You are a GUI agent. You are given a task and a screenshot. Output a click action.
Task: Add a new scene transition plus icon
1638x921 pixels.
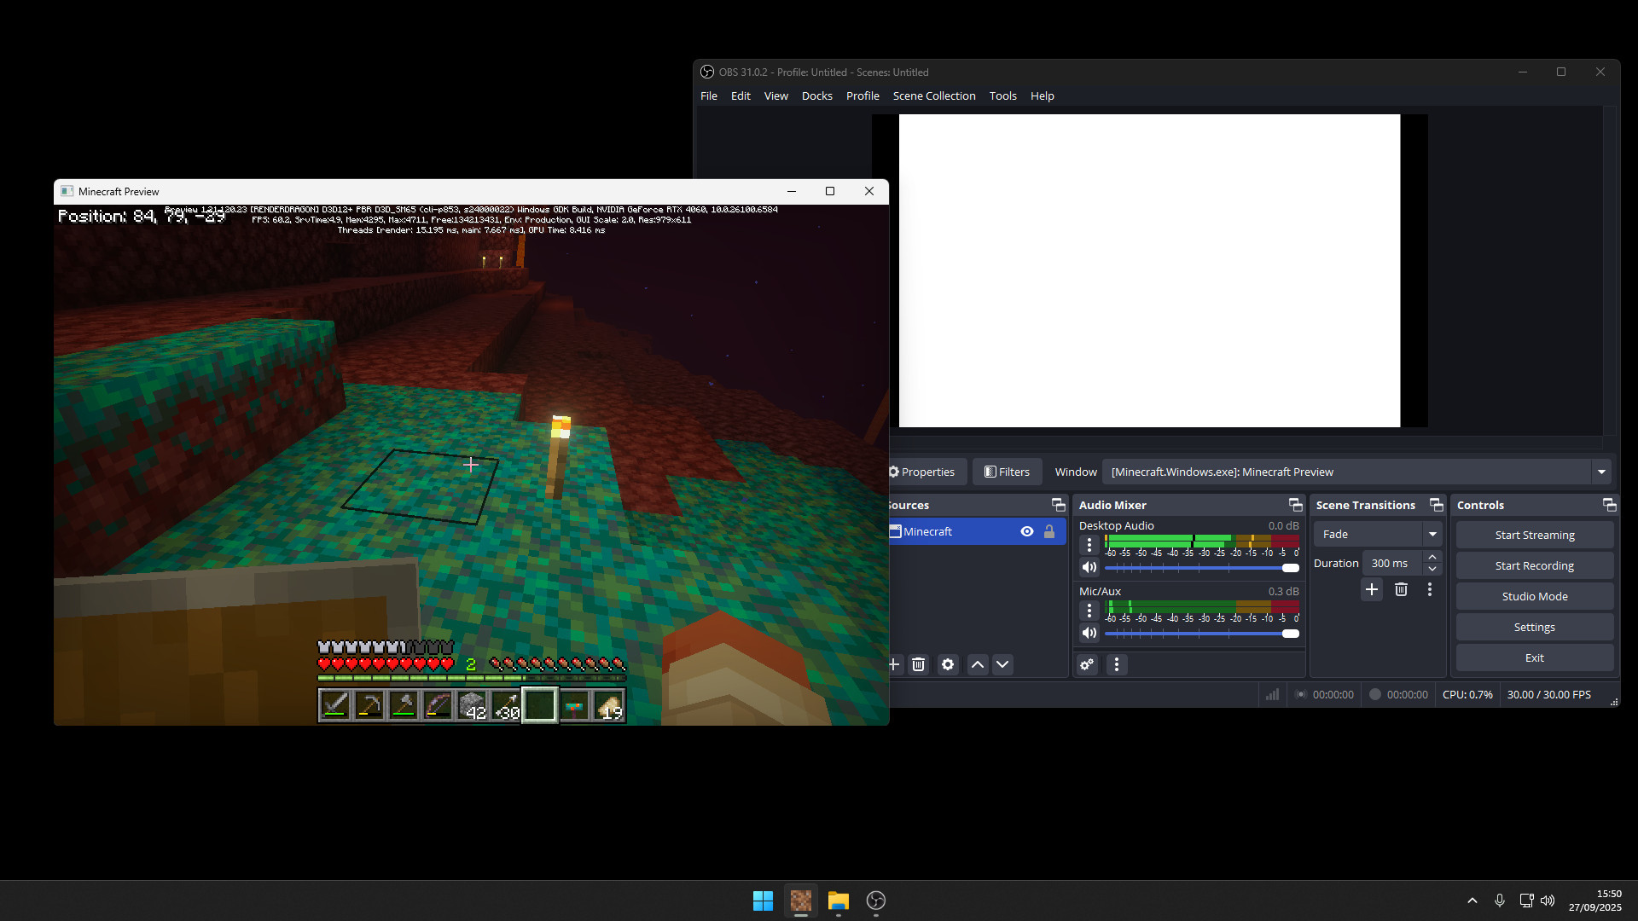tap(1372, 590)
